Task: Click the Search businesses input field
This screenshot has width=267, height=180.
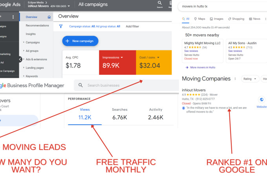Action: tap(126, 85)
